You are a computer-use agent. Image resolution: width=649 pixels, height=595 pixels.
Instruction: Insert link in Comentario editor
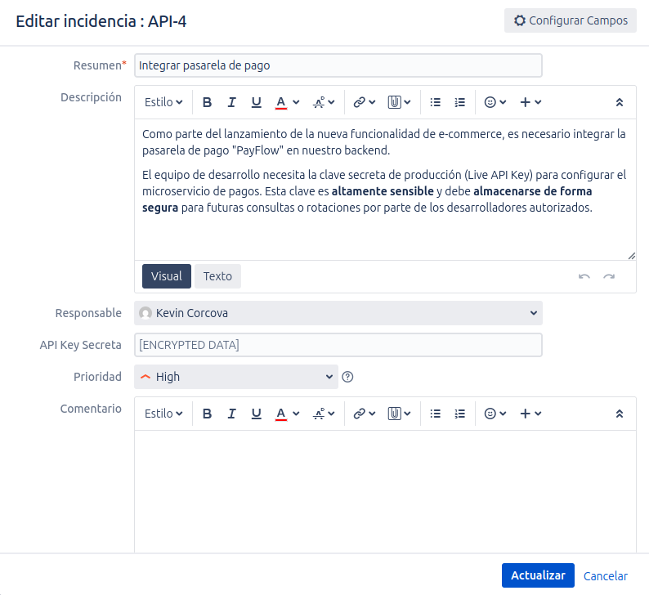365,414
